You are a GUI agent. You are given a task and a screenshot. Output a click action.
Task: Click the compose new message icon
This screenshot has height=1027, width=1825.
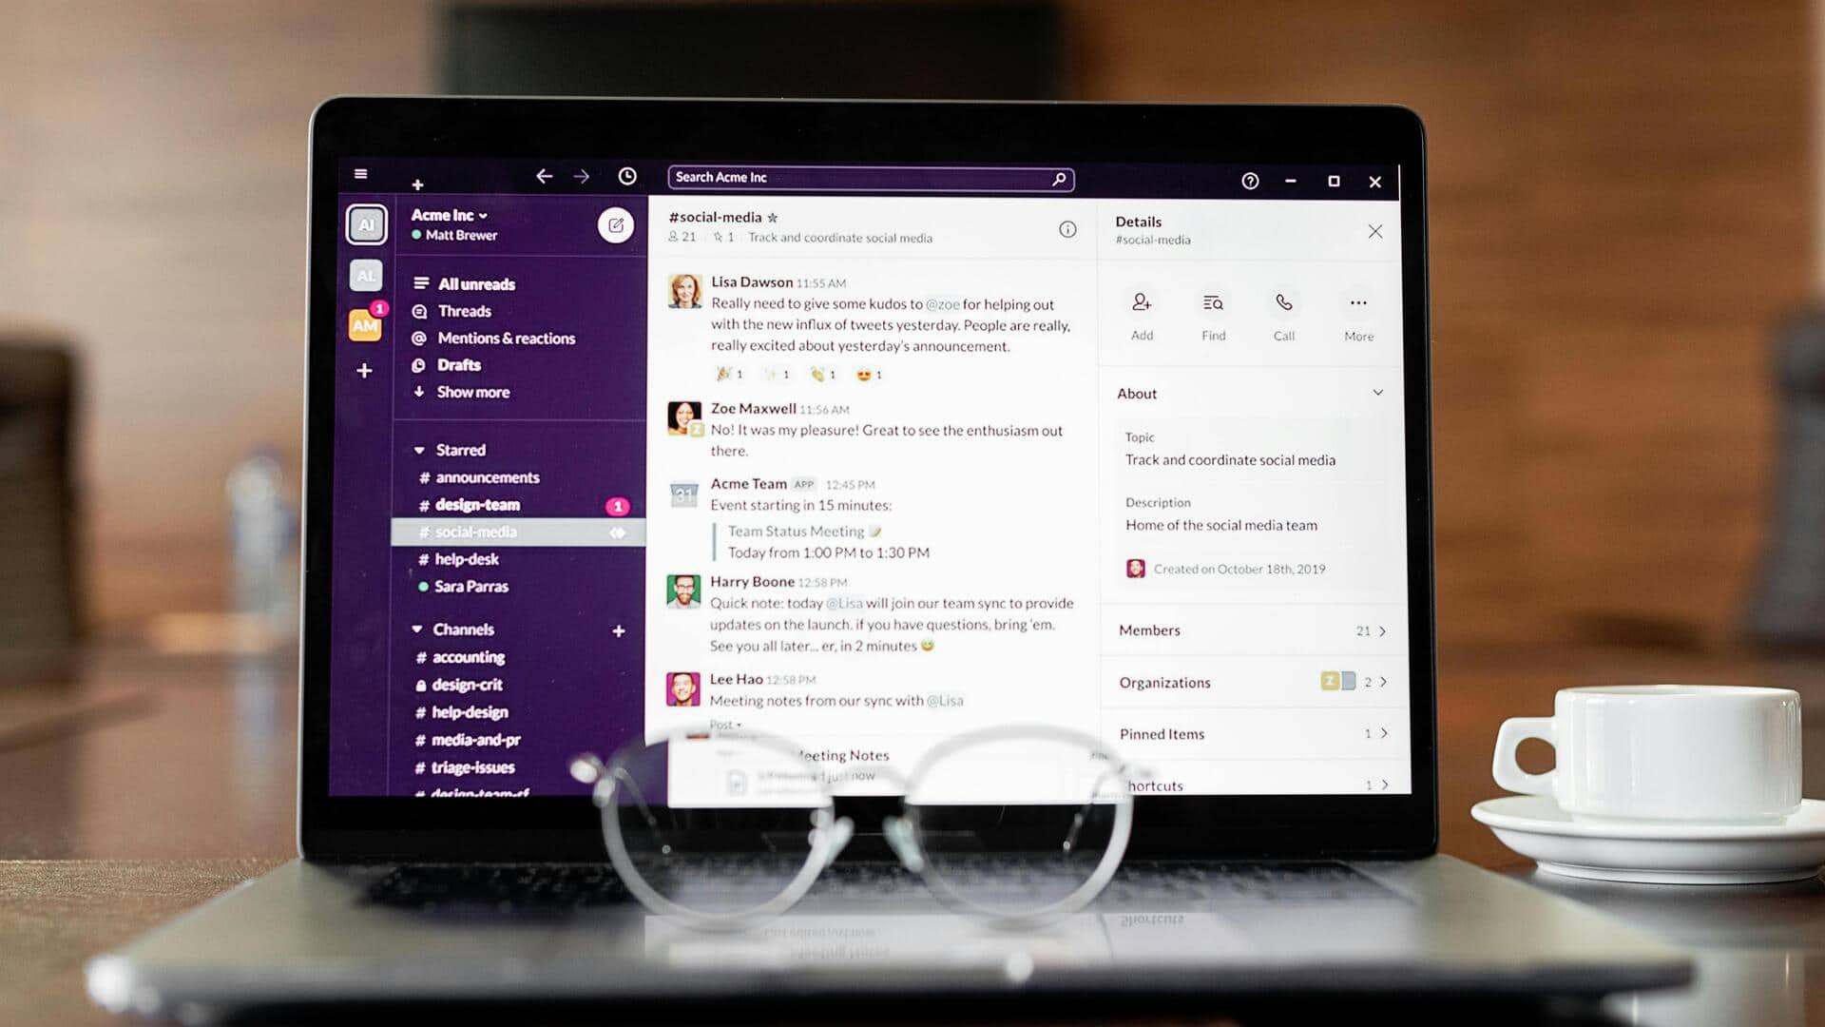[618, 225]
